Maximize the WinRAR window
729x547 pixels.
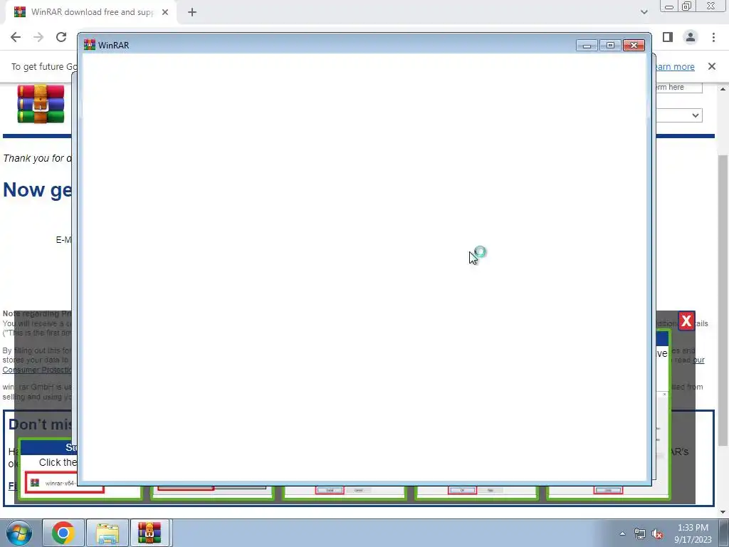(x=610, y=45)
